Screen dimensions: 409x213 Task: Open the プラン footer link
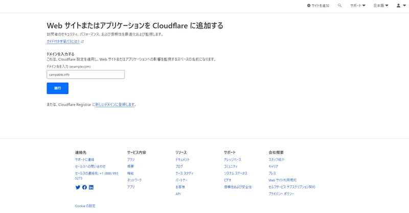(131, 159)
